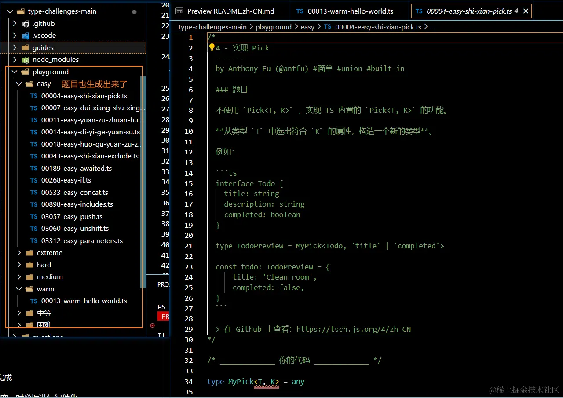The width and height of the screenshot is (563, 398).
Task: Expand the hard folder chevron
Action: coord(19,265)
